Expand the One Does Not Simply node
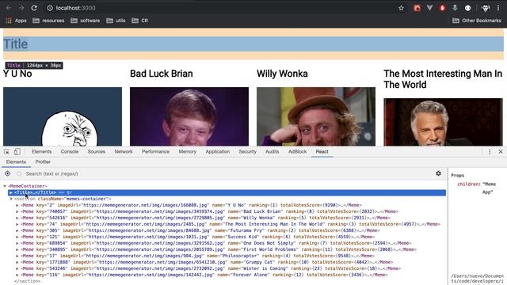The width and height of the screenshot is (507, 285). (x=17, y=243)
